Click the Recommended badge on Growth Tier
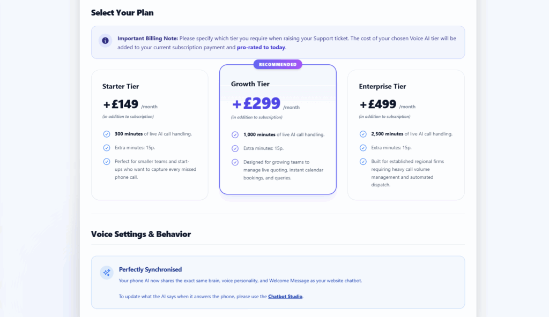This screenshot has width=549, height=317. (278, 64)
